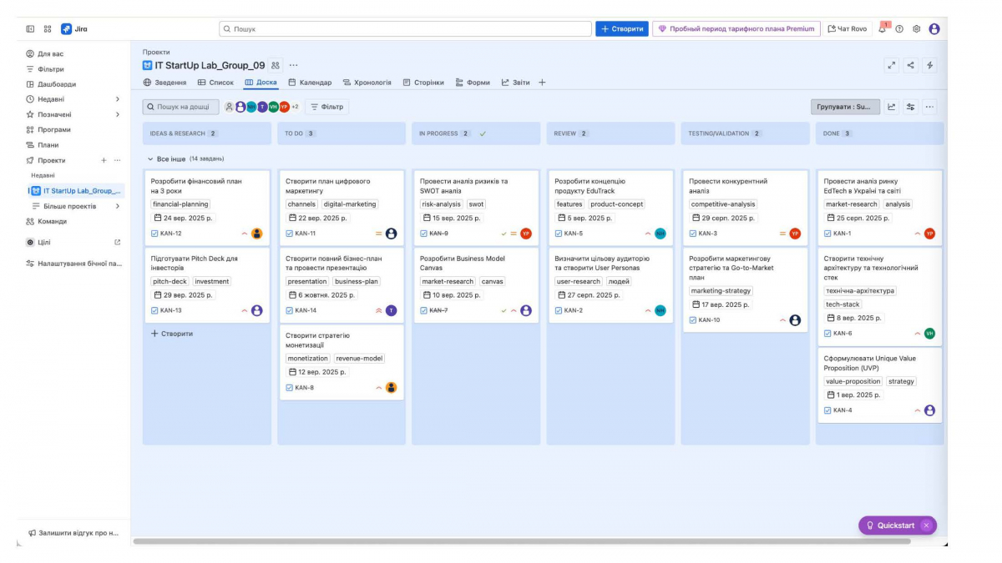Toggle the KAN-12 task type checkbox icon
Image resolution: width=1002 pixels, height=563 pixels.
pyautogui.click(x=154, y=234)
